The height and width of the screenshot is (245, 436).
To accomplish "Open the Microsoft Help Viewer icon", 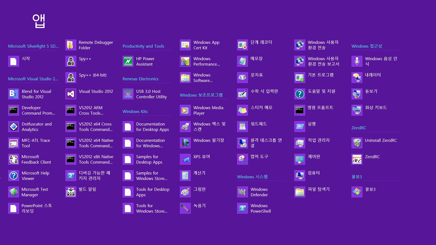I will 14,176.
